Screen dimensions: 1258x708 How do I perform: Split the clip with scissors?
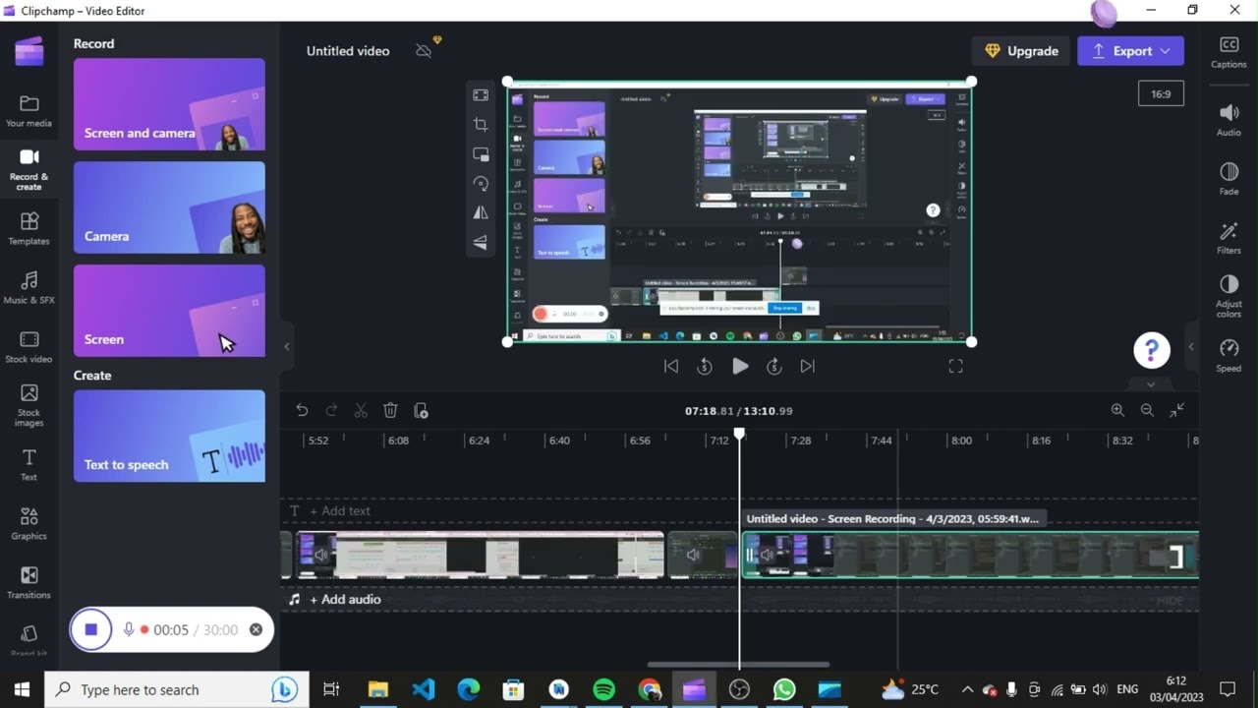361,410
